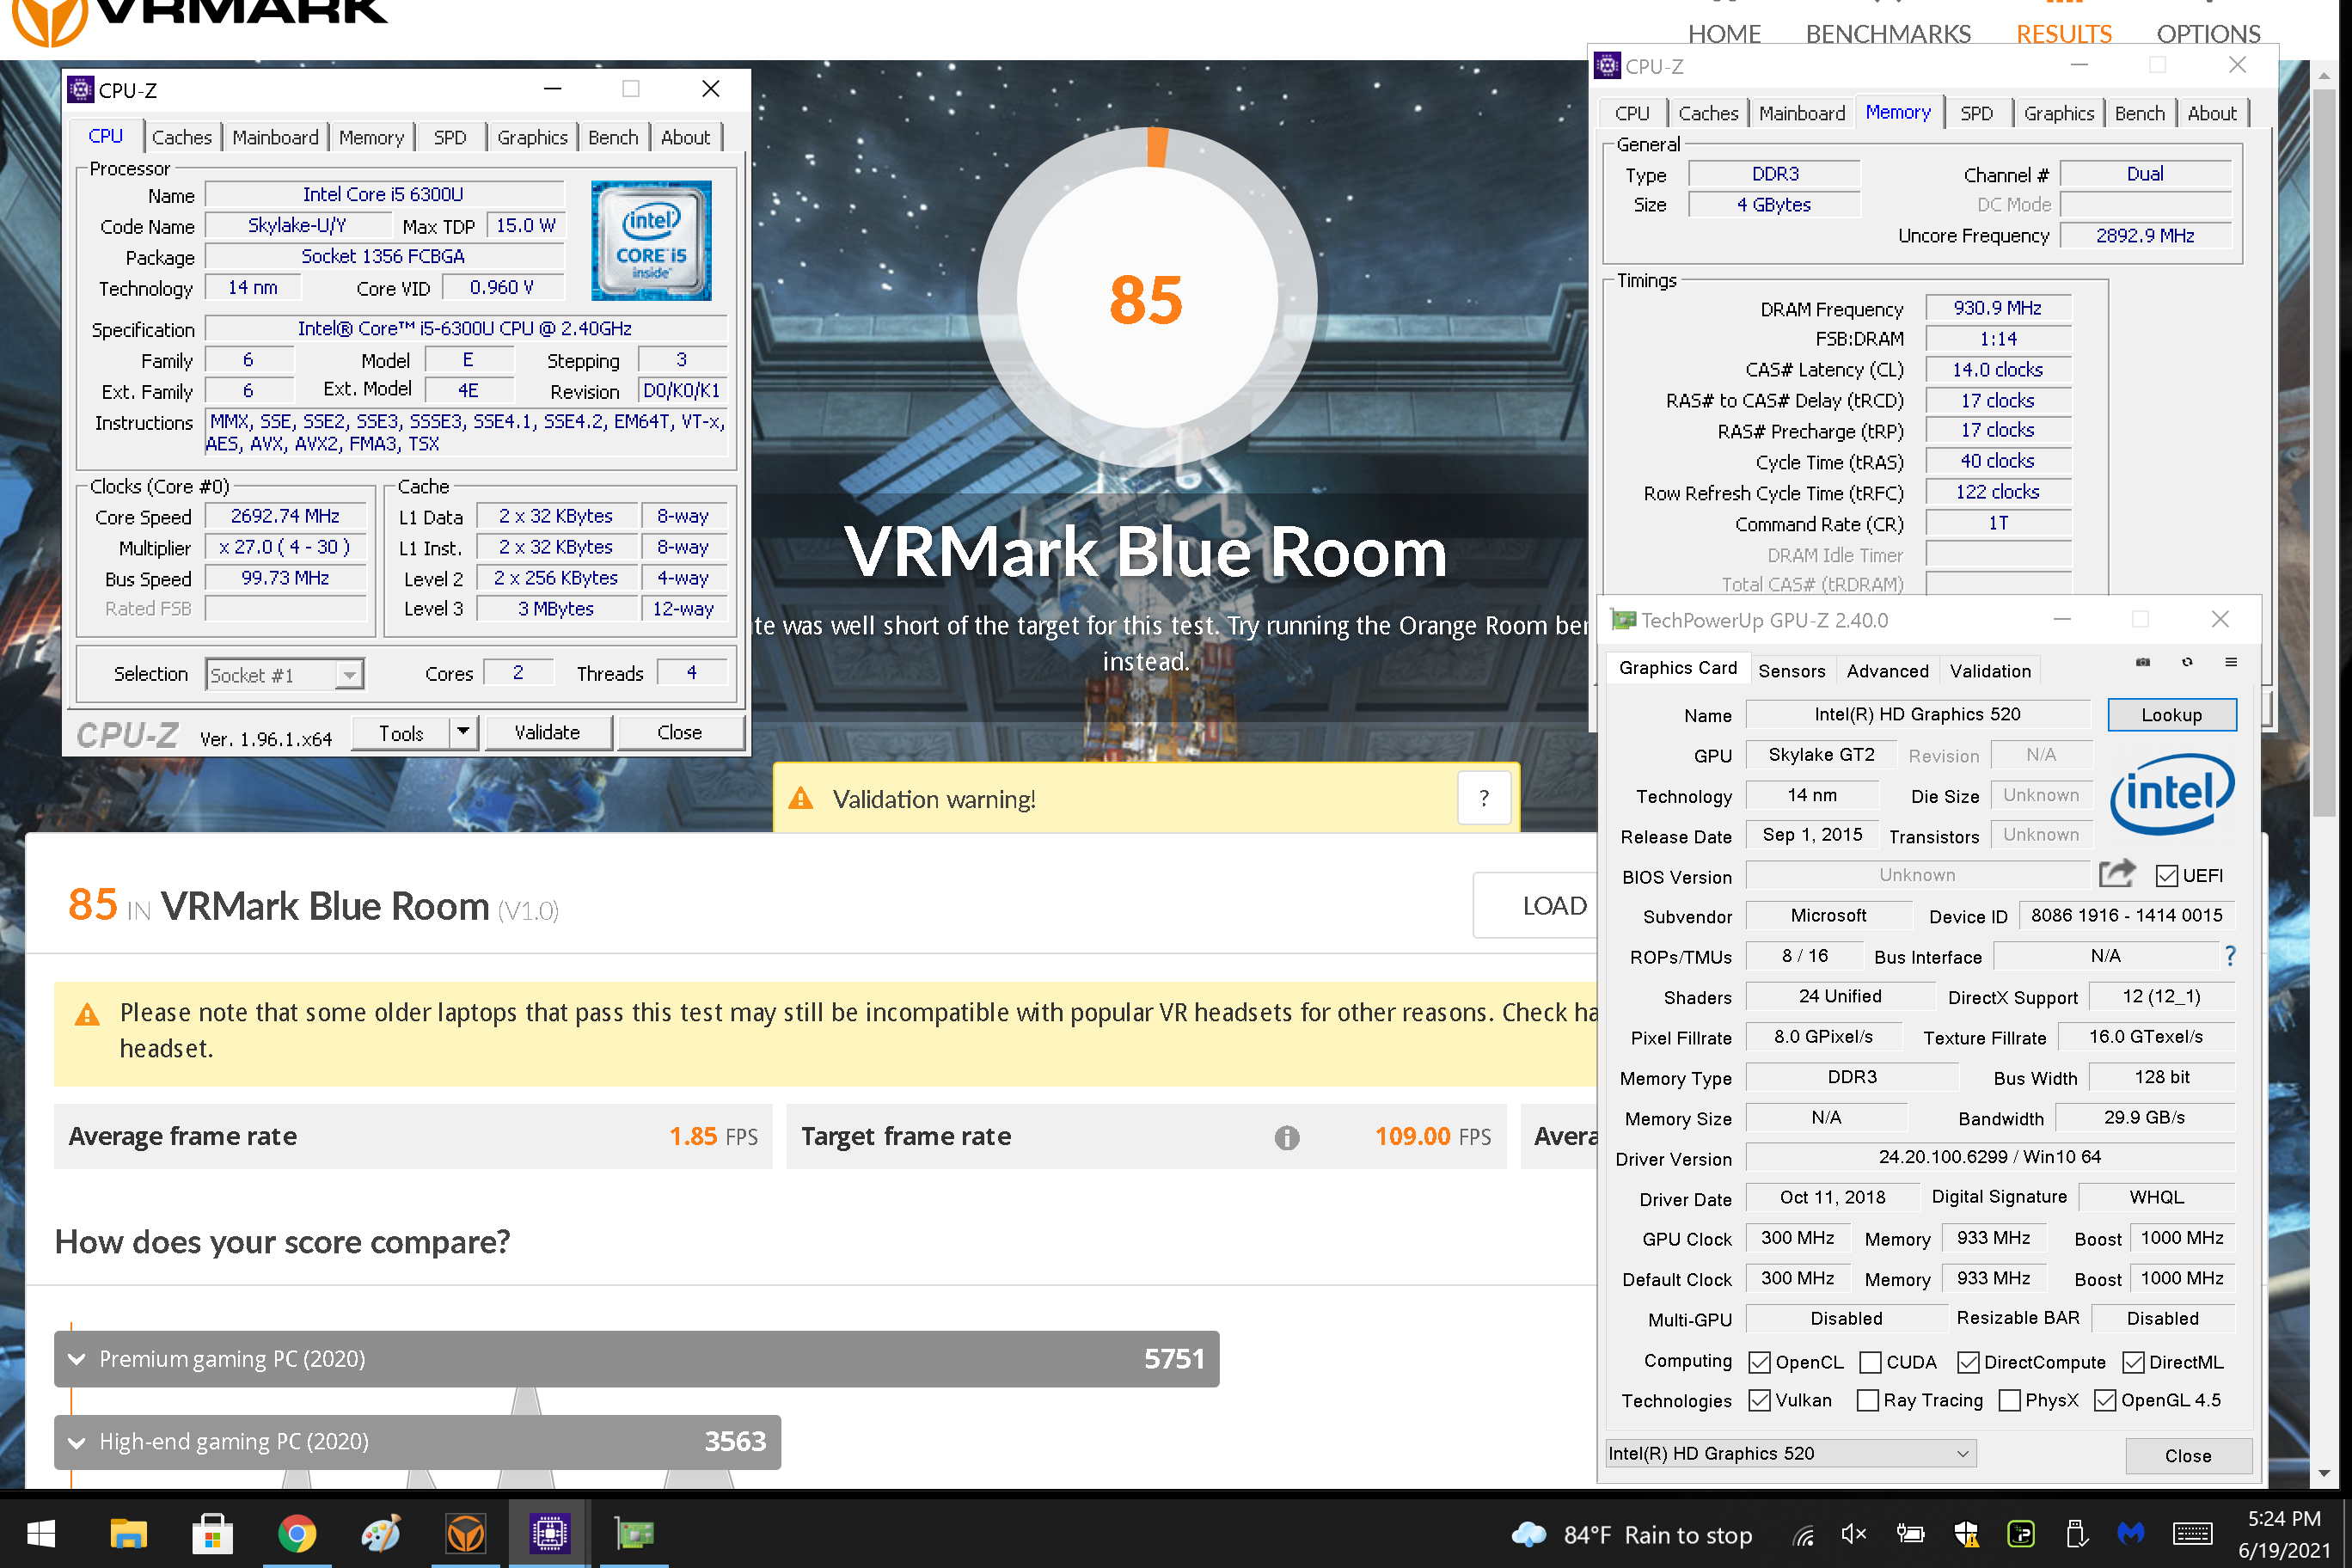
Task: Click the Name field 'Intel Core i5 6300U'
Action: pyautogui.click(x=384, y=194)
